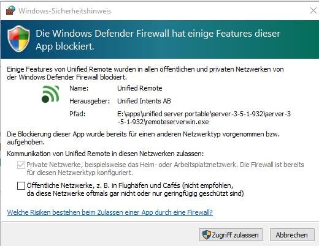
Task: Open the firewall risks help link
Action: [110, 212]
